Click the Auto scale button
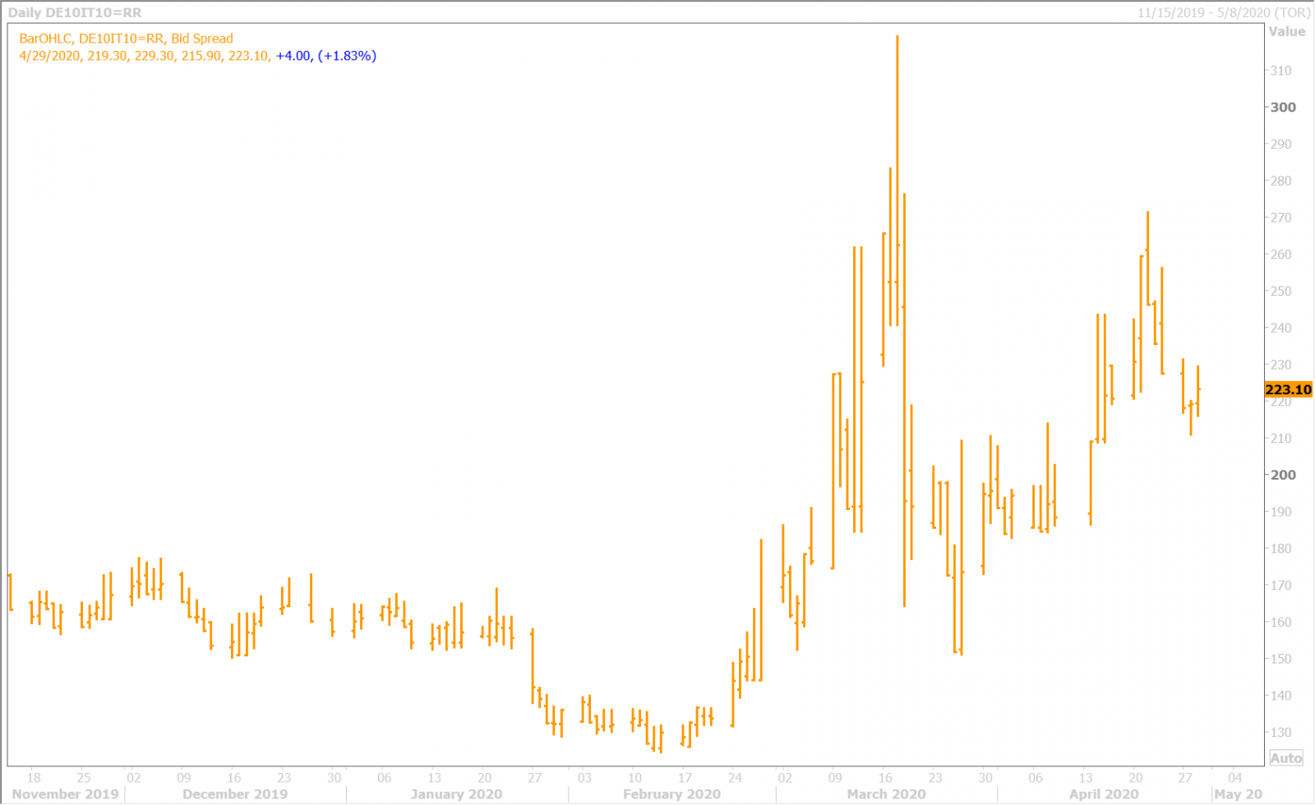This screenshot has height=805, width=1315. 1286,758
